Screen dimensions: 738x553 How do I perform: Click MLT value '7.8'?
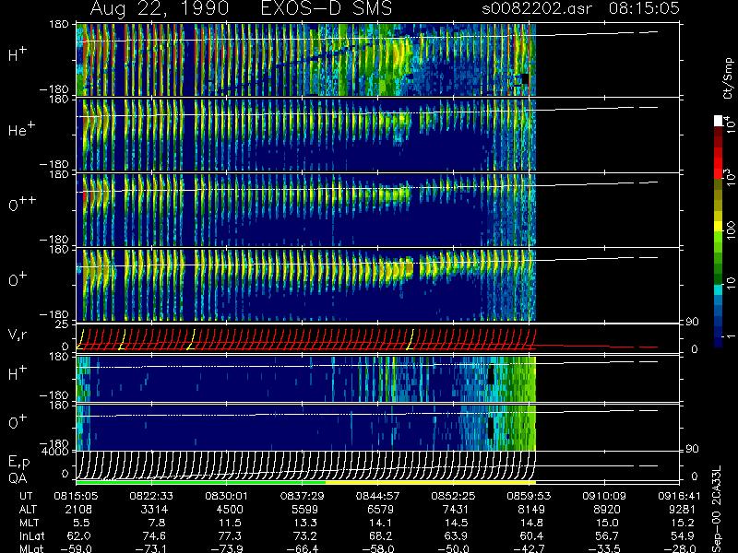(157, 523)
